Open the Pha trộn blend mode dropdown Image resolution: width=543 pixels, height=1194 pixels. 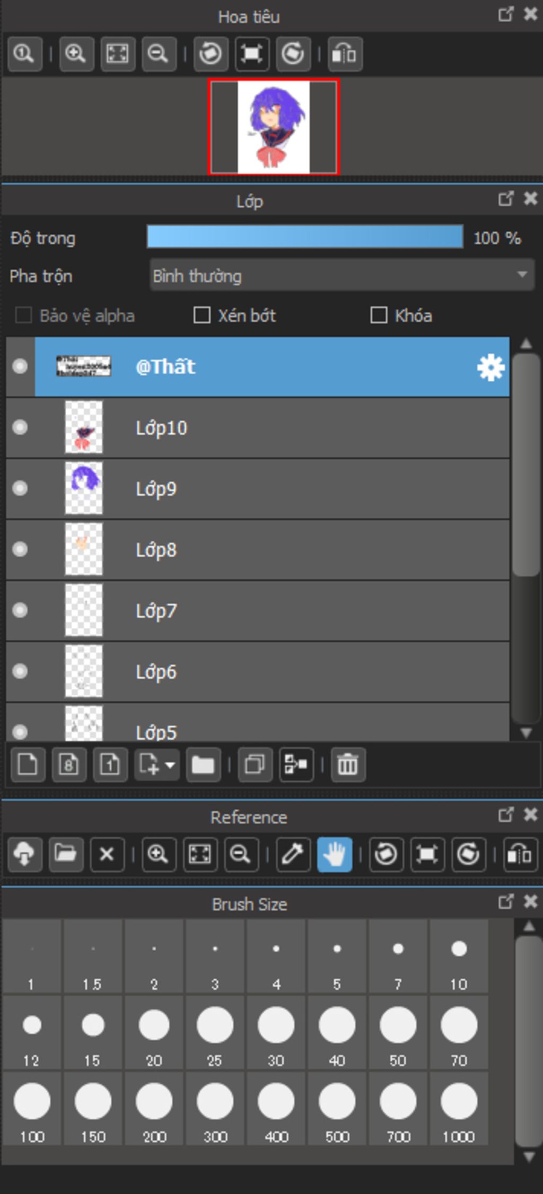point(341,275)
